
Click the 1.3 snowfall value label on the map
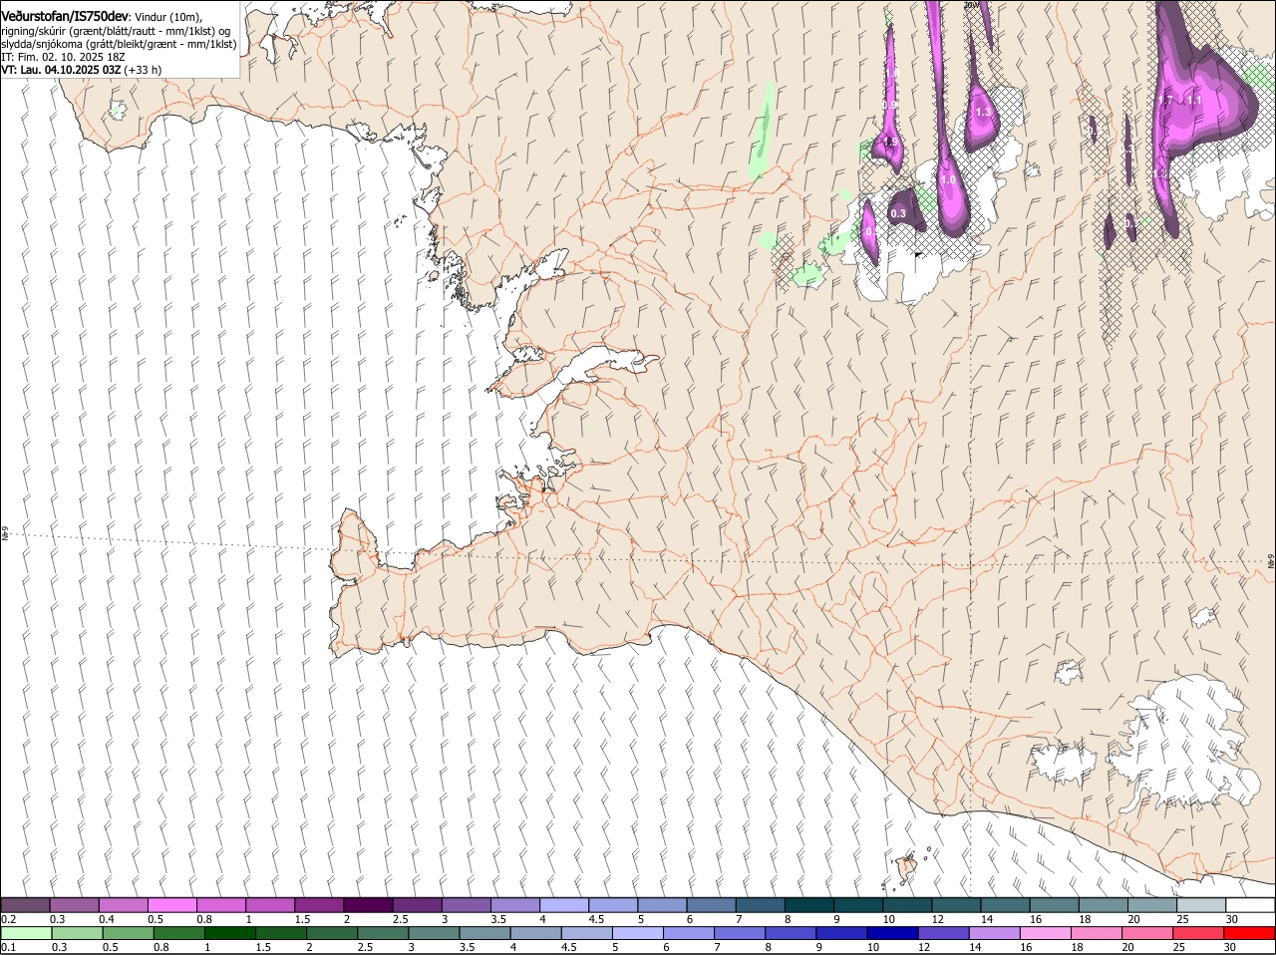click(983, 113)
